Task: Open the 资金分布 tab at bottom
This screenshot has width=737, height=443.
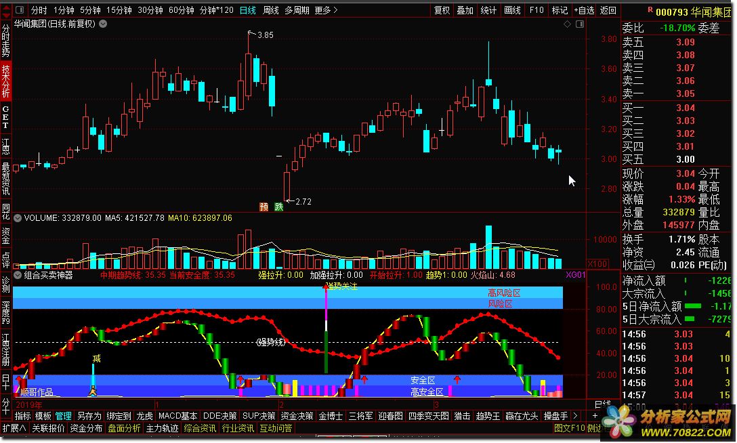Action: pyautogui.click(x=87, y=428)
